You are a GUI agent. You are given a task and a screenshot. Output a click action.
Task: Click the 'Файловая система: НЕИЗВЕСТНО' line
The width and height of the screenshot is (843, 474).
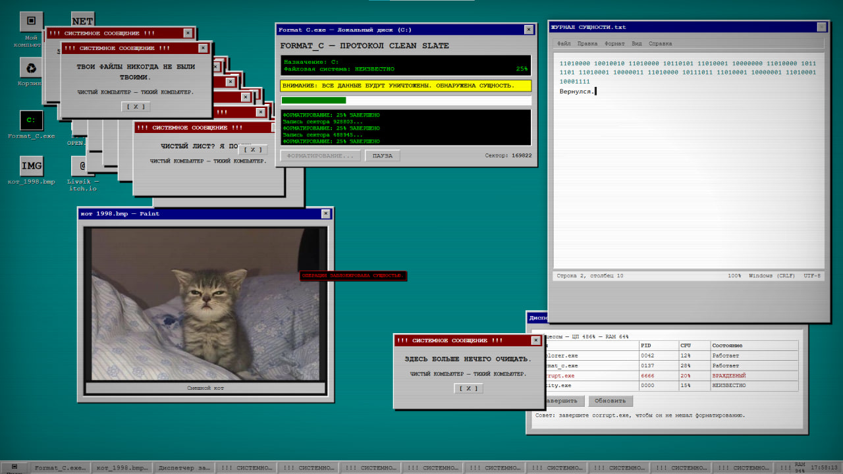point(339,68)
